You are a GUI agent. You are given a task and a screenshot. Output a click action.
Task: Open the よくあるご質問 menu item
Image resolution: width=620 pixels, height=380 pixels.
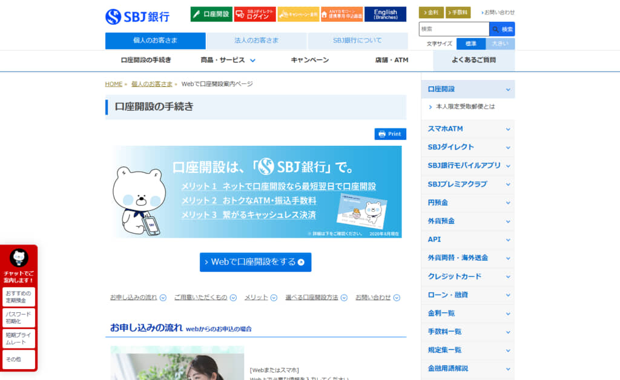click(x=473, y=60)
